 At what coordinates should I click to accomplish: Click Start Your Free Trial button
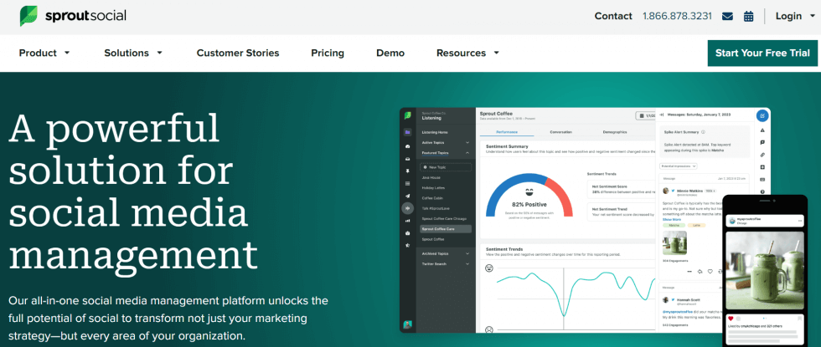762,53
